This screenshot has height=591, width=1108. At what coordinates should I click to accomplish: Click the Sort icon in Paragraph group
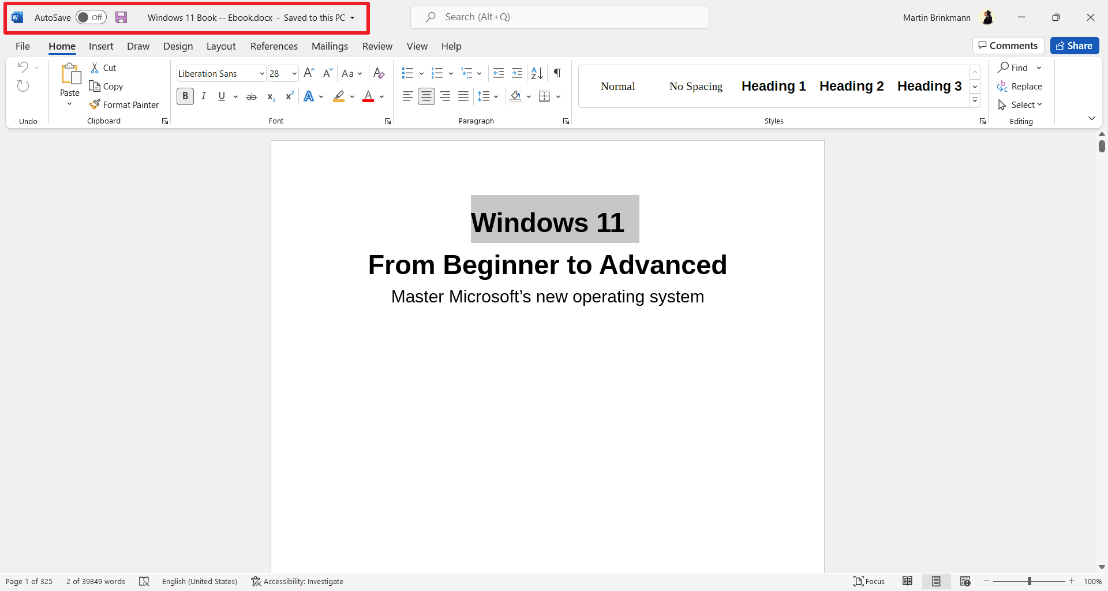[x=537, y=73]
